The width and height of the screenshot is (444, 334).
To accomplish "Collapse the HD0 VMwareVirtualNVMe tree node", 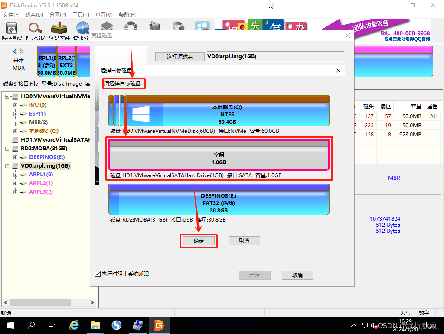I will (x=7, y=96).
